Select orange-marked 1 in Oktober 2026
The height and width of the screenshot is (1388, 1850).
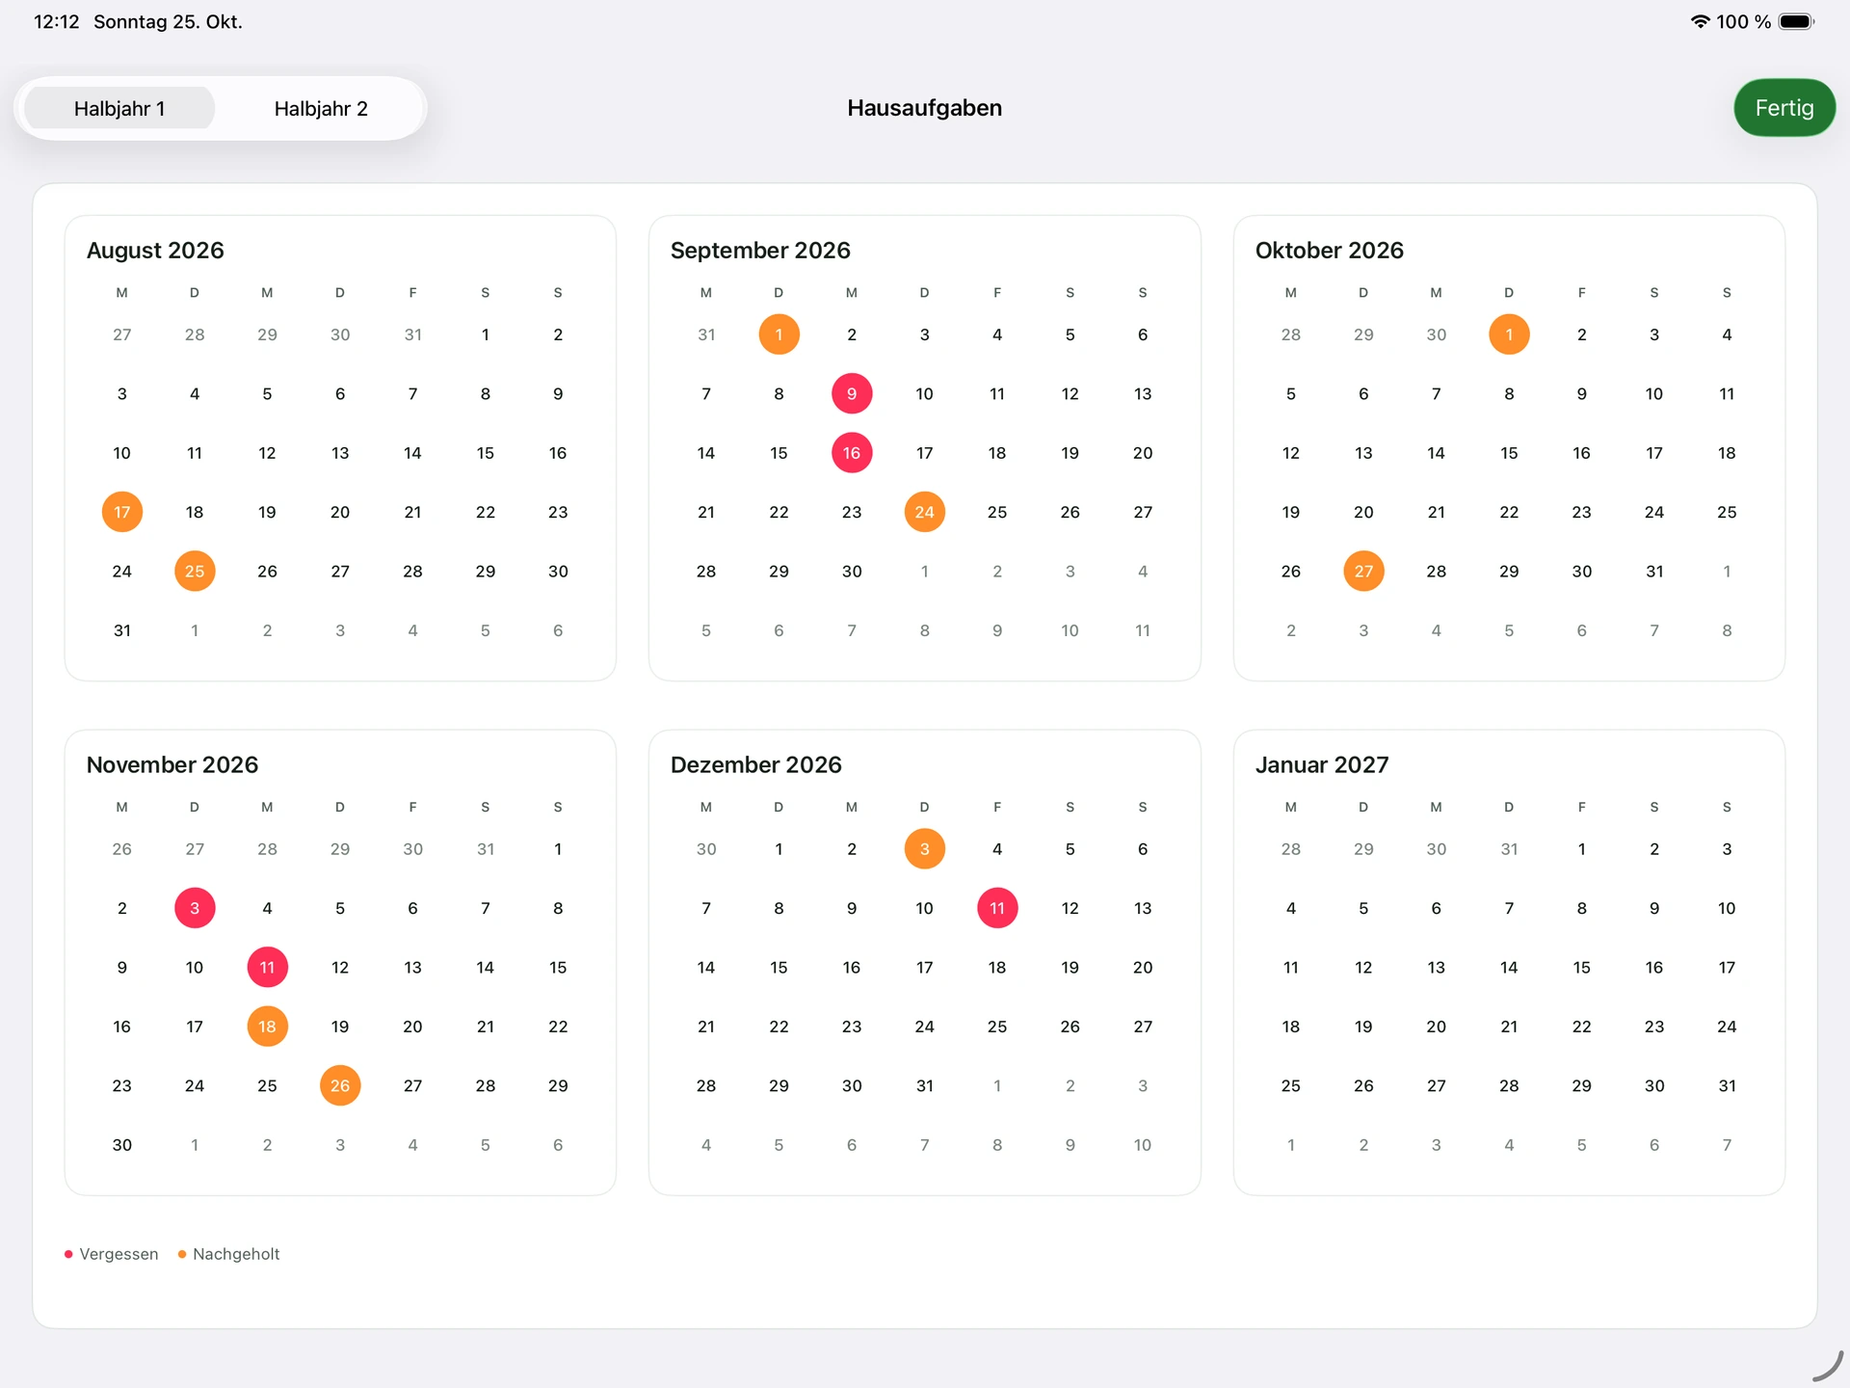point(1509,334)
